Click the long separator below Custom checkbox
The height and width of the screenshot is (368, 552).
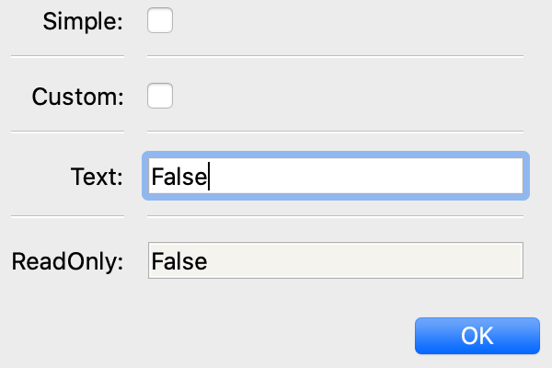[x=335, y=132]
